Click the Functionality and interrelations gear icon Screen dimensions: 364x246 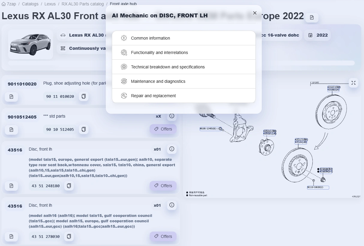[124, 52]
